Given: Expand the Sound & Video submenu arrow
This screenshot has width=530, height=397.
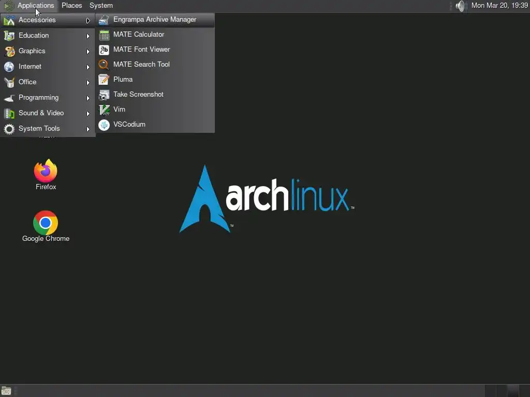Looking at the screenshot, I should [88, 113].
